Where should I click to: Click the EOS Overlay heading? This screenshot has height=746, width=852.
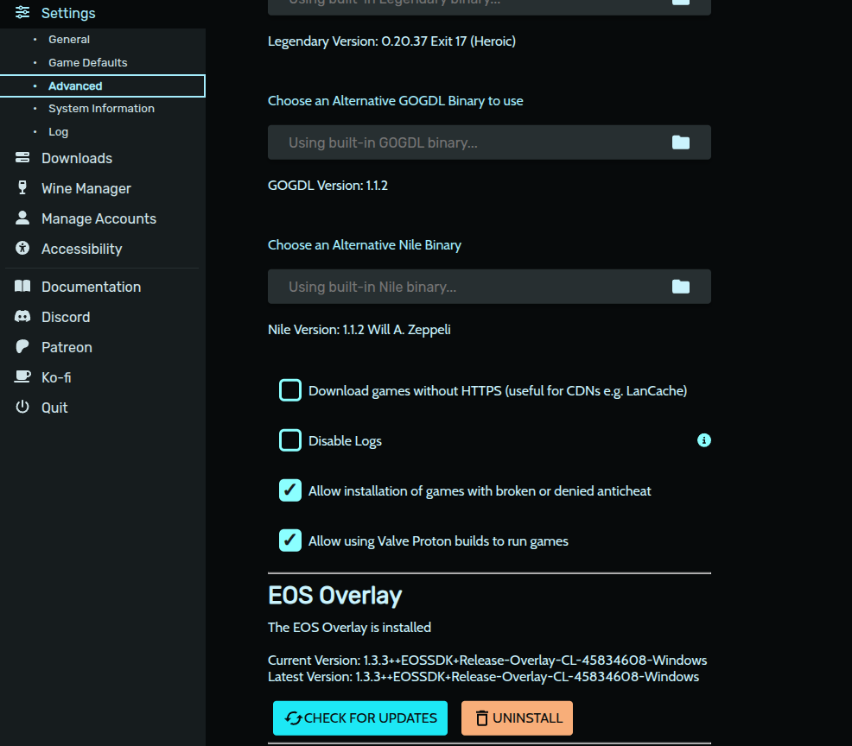[x=334, y=595]
